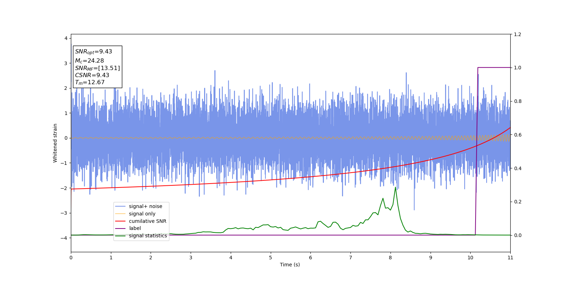Click the left y-axis tick label −4

pos(64,238)
